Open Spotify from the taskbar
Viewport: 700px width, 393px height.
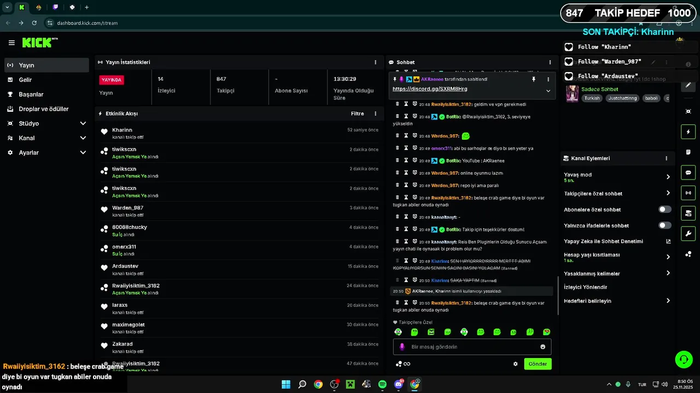[382, 384]
